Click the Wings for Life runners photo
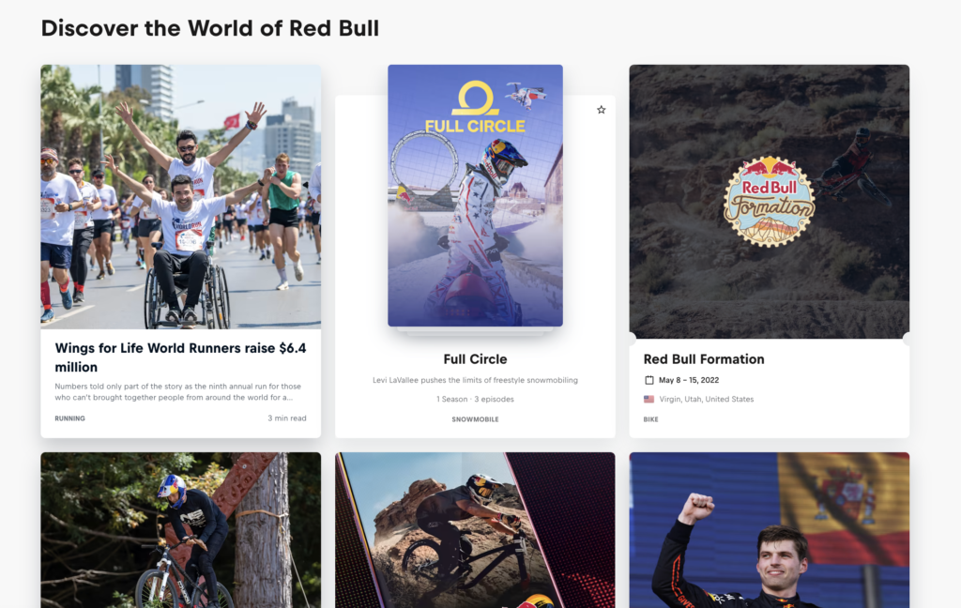Viewport: 961px width, 608px height. 181,197
